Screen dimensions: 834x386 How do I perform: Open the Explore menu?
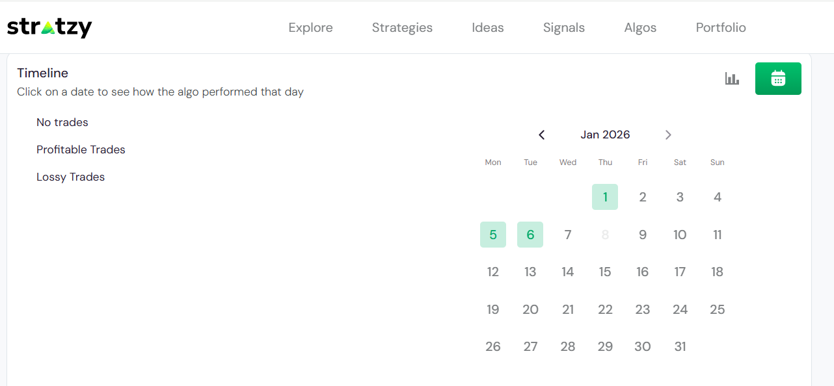point(310,27)
